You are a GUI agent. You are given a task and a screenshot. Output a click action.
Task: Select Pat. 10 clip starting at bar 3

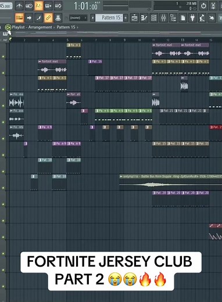point(45,166)
